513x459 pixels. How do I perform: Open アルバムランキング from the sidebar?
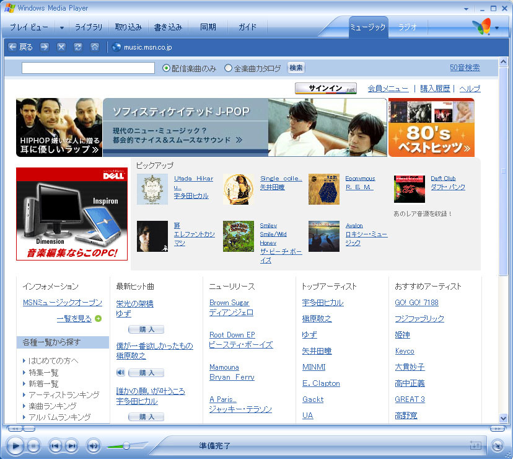59,417
